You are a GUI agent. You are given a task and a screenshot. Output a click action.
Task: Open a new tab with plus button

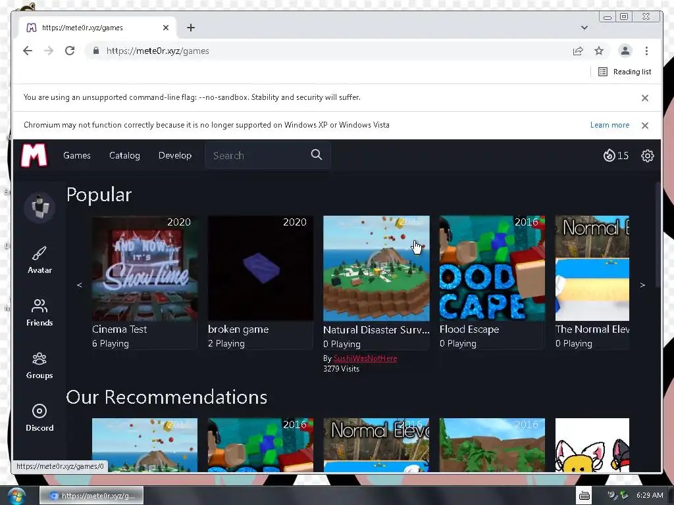191,28
